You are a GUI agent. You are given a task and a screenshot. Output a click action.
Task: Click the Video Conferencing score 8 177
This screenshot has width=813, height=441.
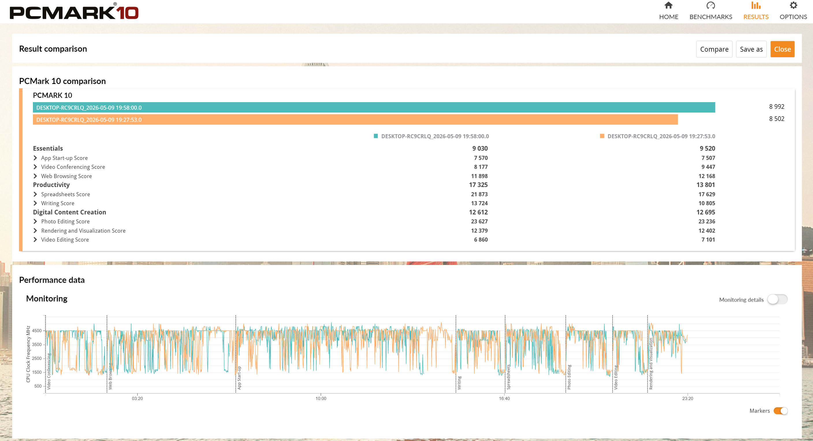(x=481, y=167)
